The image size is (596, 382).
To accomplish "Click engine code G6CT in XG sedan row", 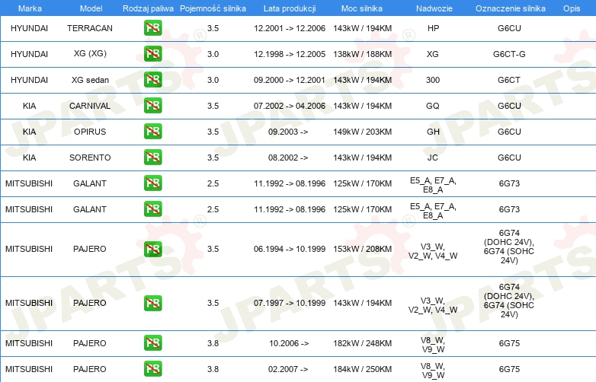I will [x=509, y=80].
